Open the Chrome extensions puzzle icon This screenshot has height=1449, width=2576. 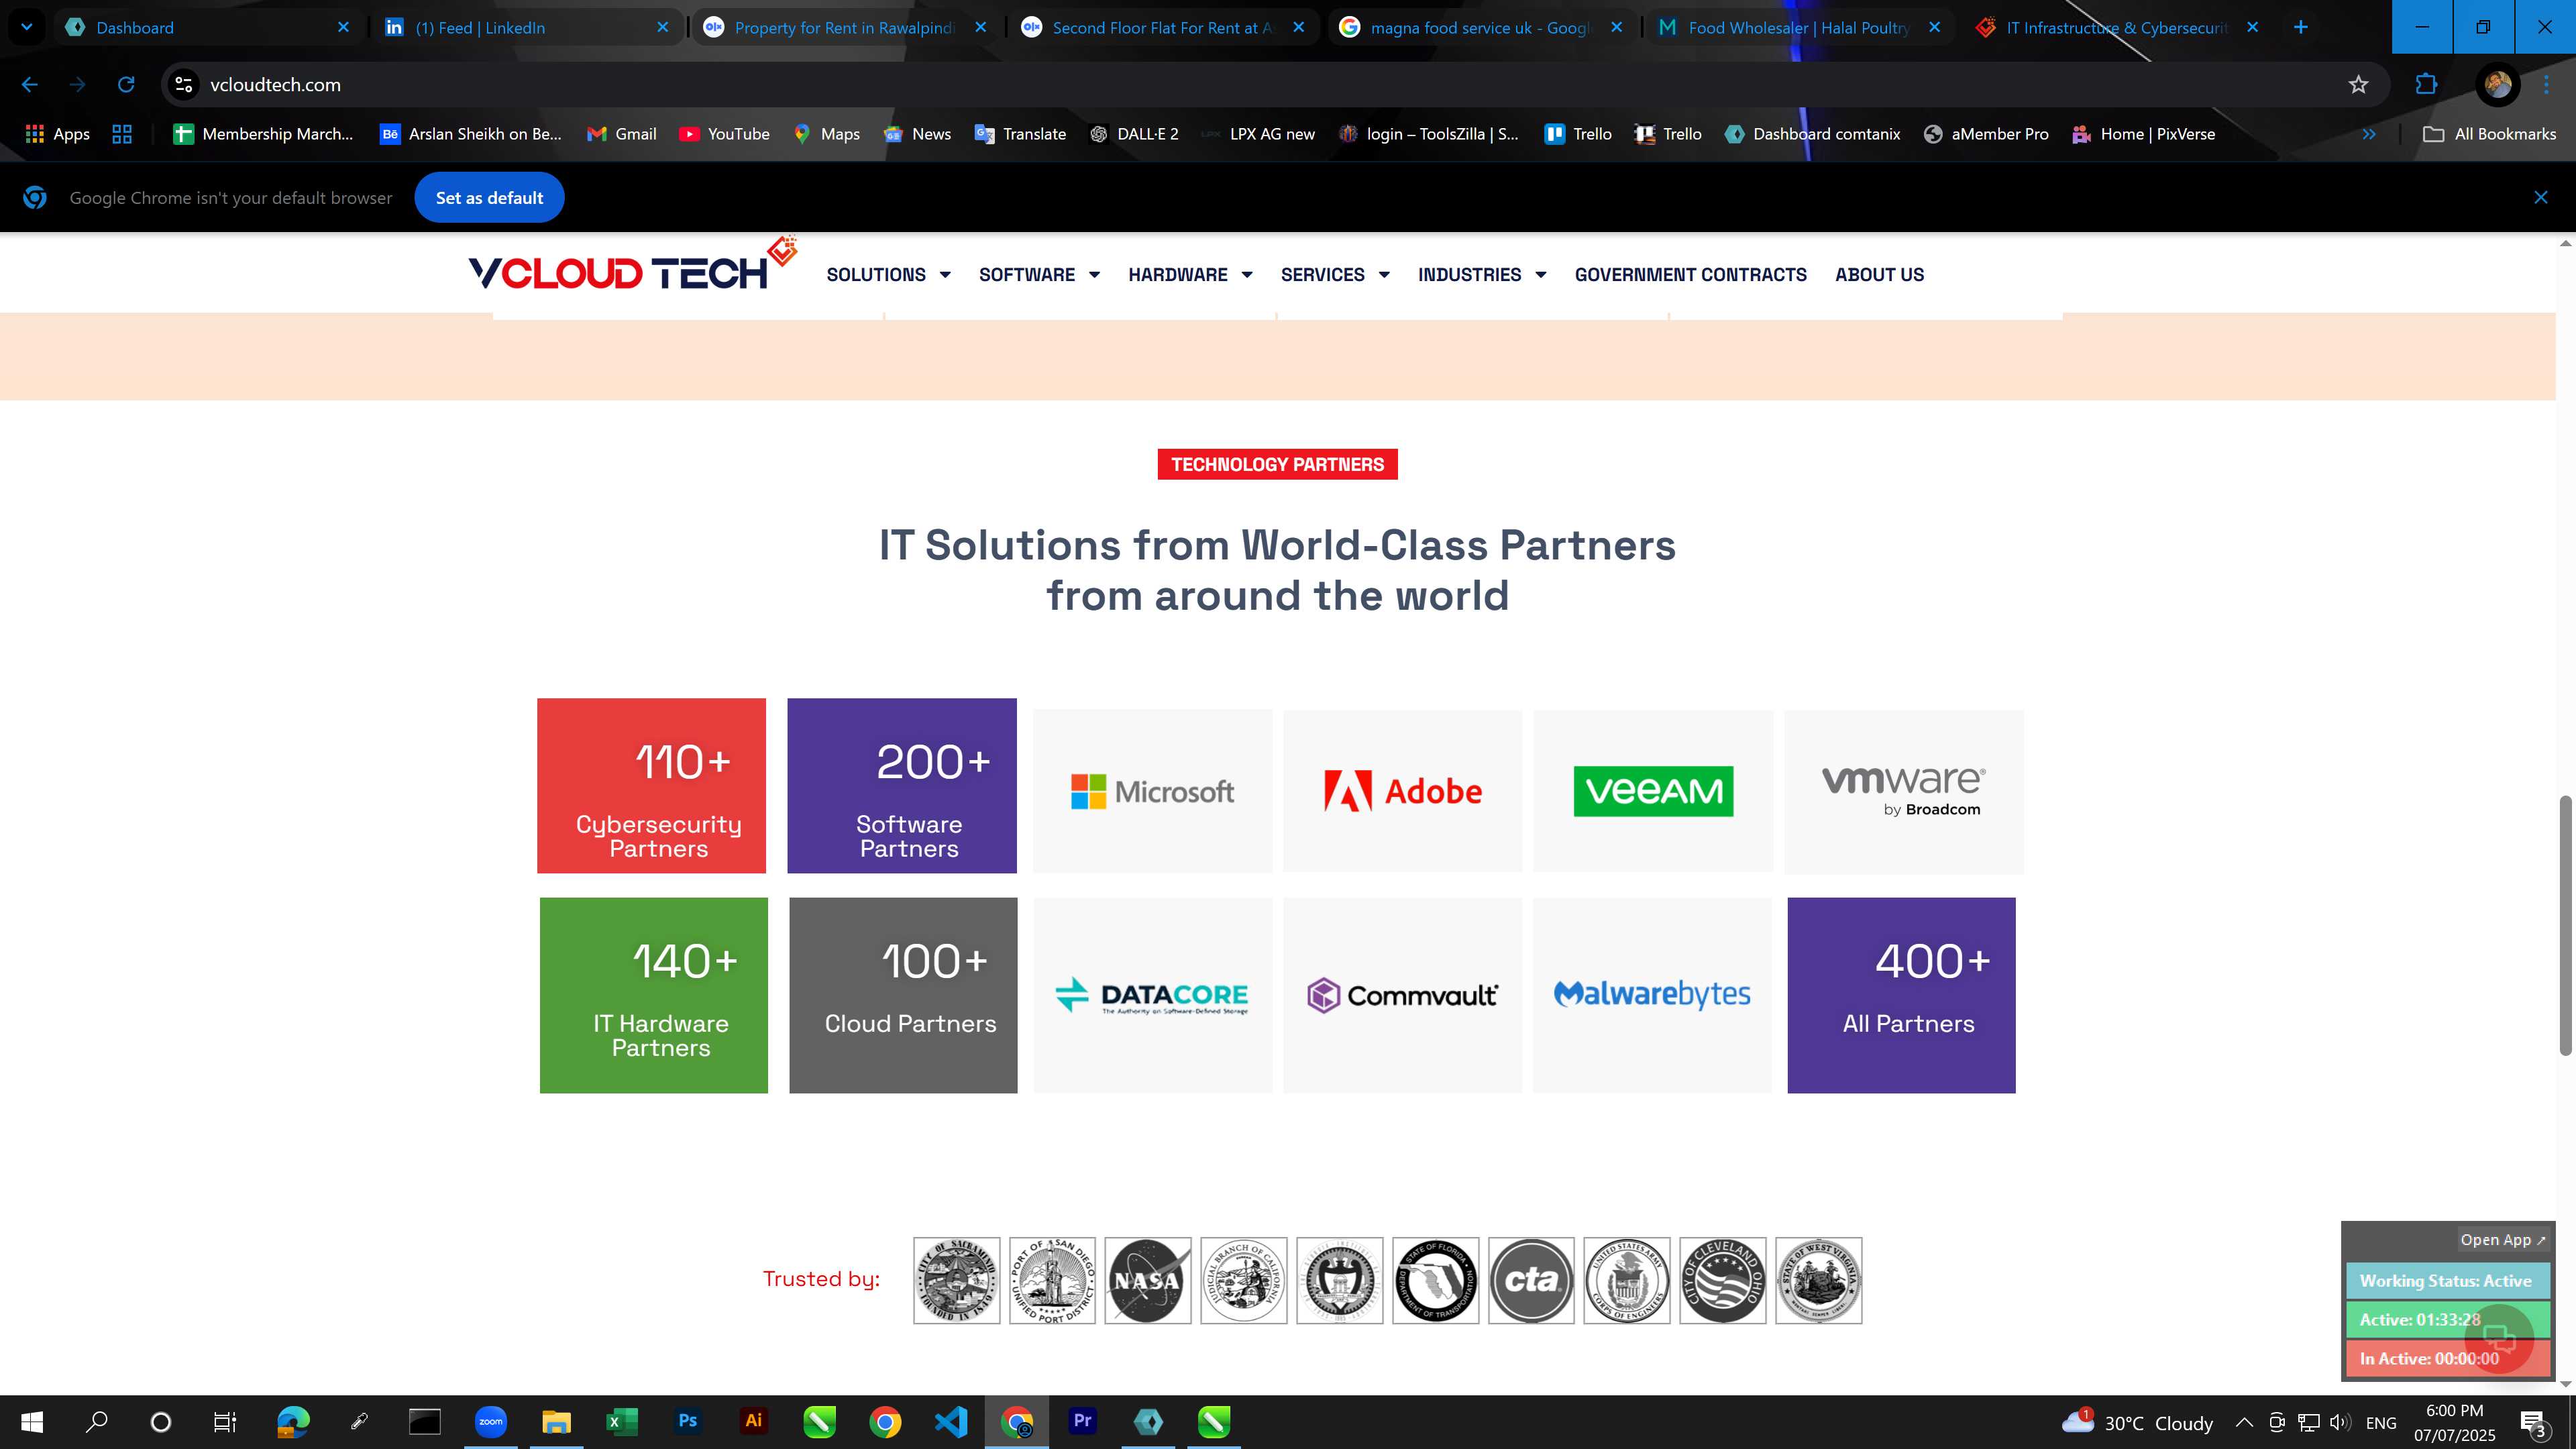2426,85
